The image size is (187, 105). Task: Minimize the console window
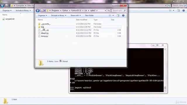[x=153, y=45]
